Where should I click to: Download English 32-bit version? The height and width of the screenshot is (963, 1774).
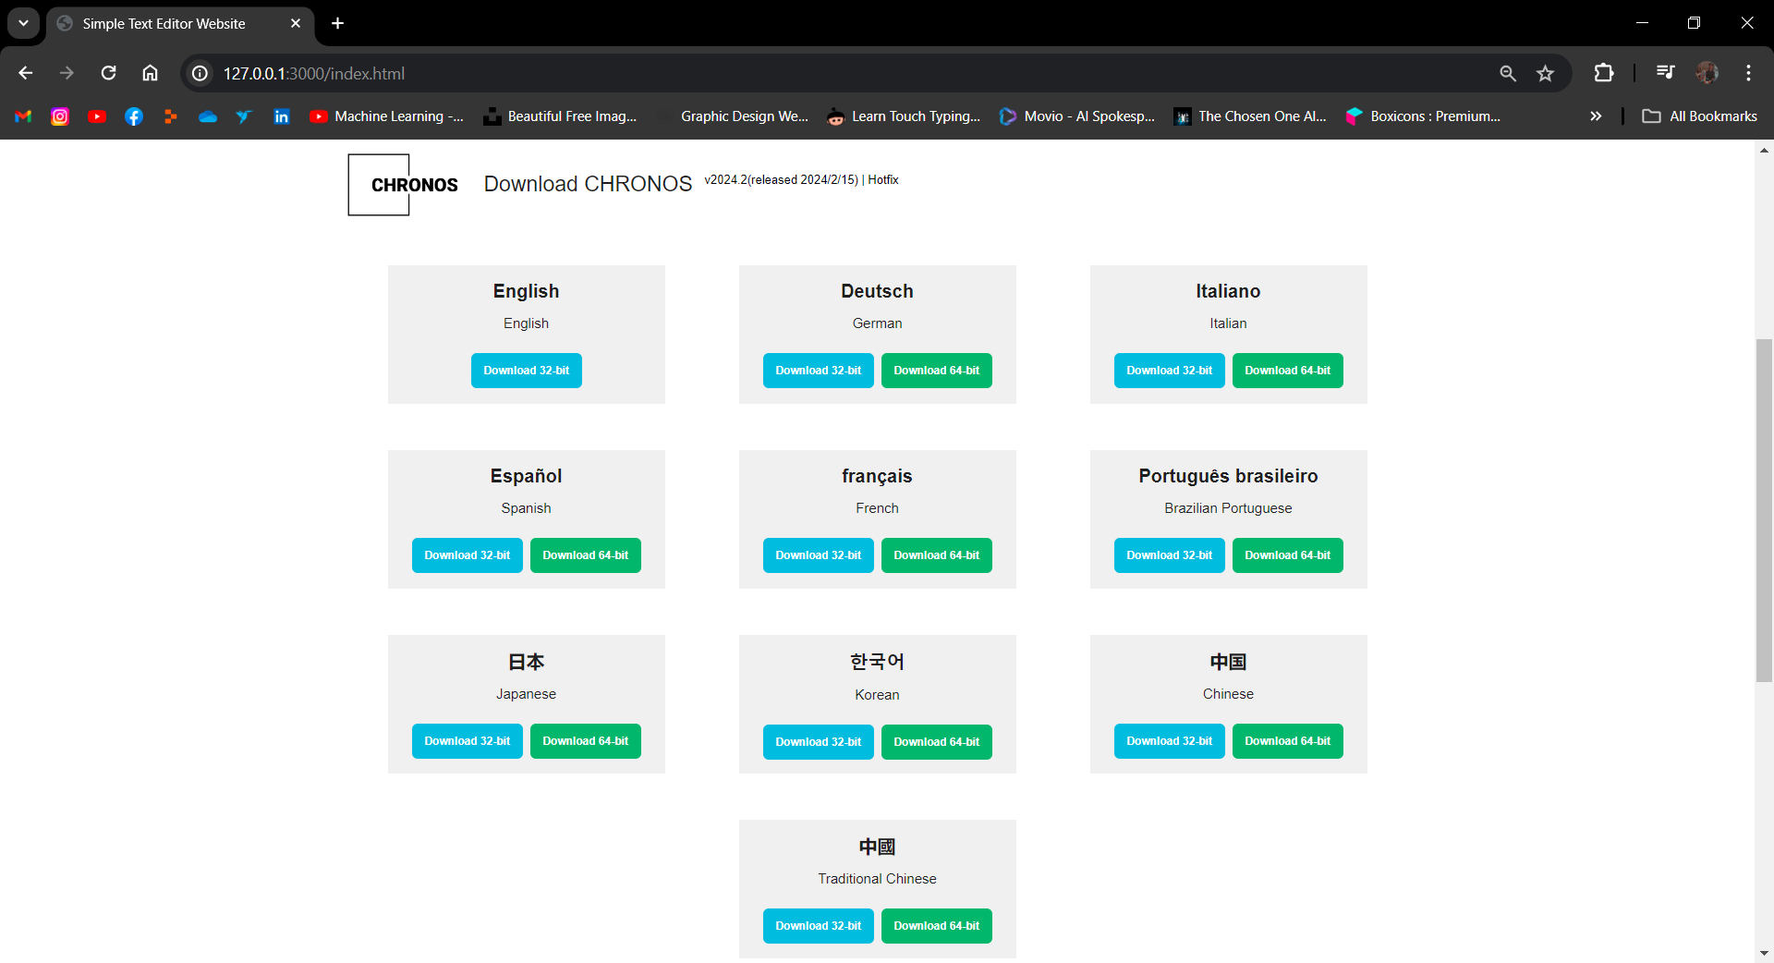(x=527, y=371)
